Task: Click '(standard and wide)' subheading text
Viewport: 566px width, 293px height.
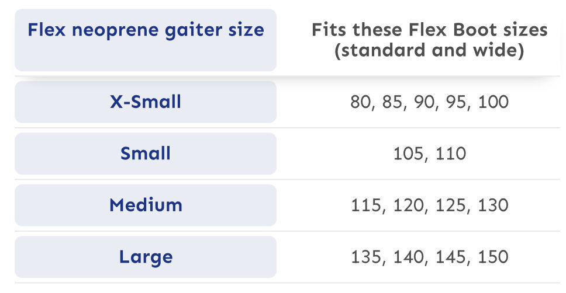Action: click(429, 50)
